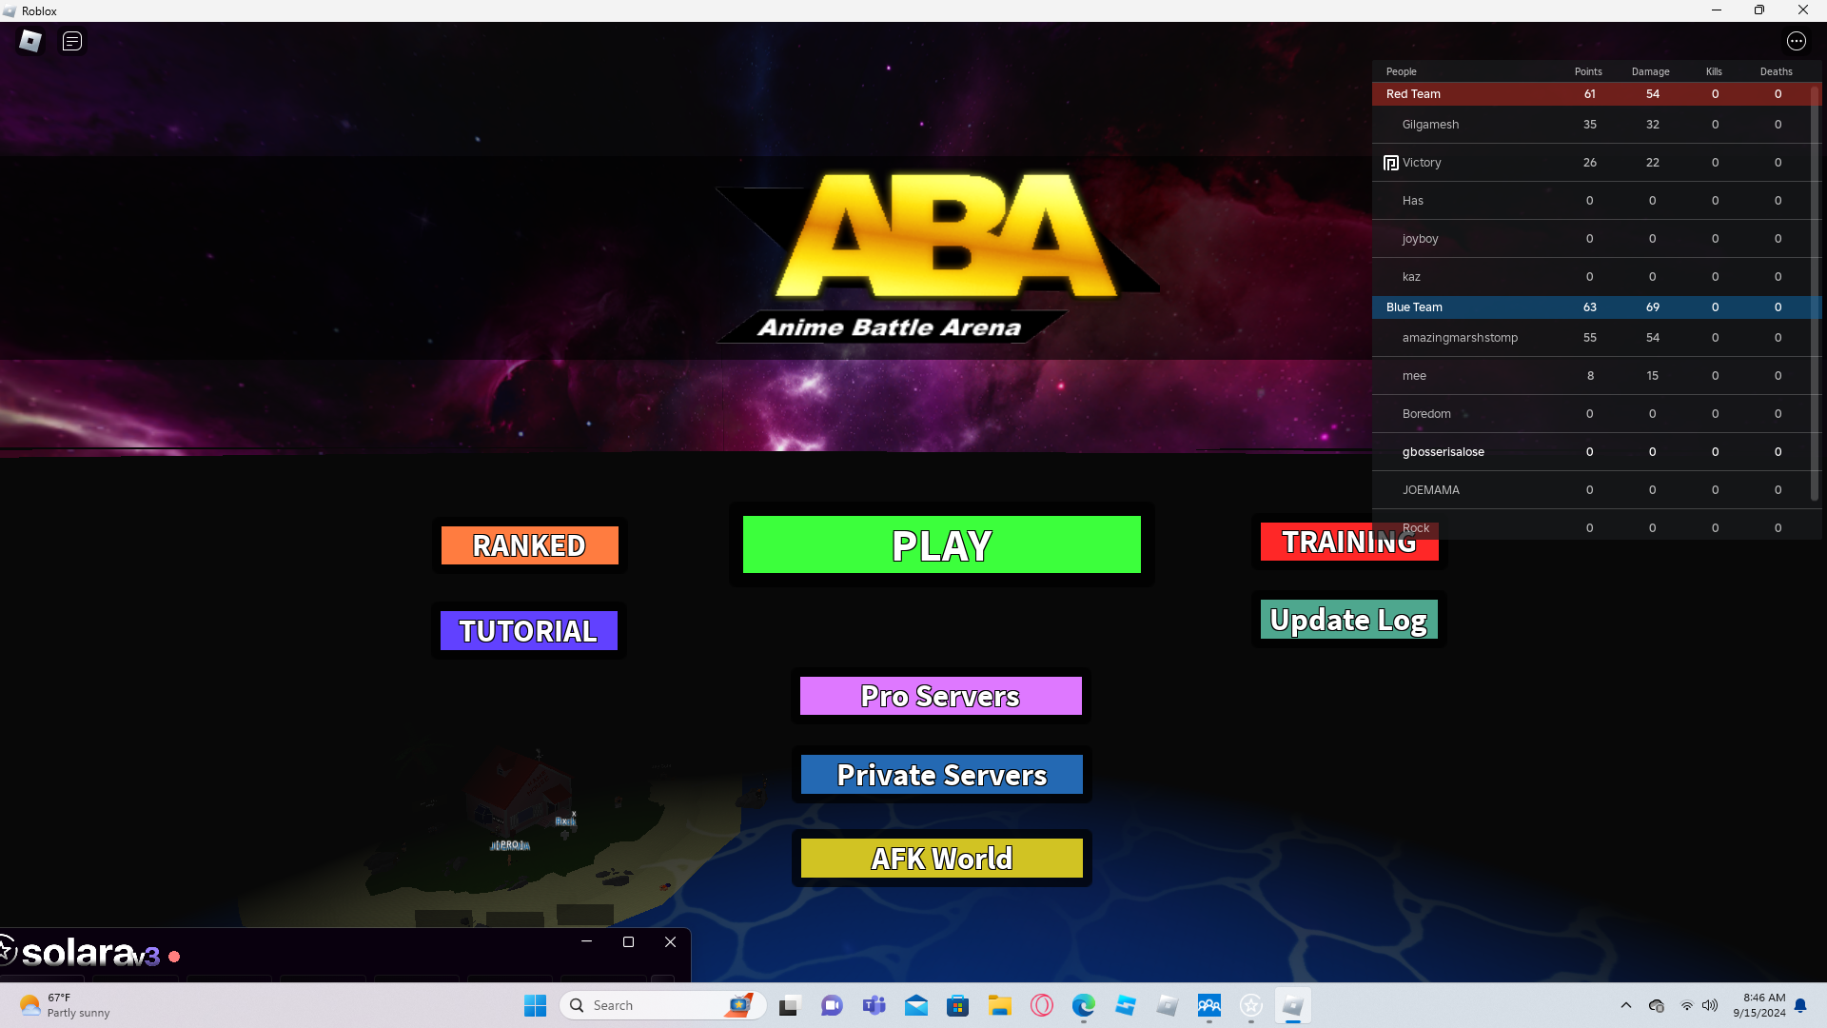Open the weather widget showing 67°F
Screen dimensions: 1827x1028
[65, 1005]
